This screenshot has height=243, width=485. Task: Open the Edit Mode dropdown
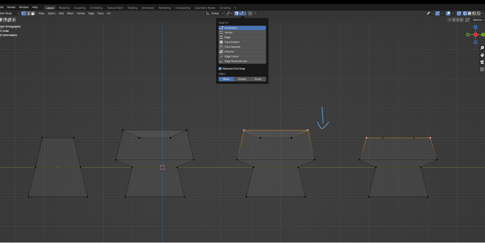pyautogui.click(x=9, y=14)
